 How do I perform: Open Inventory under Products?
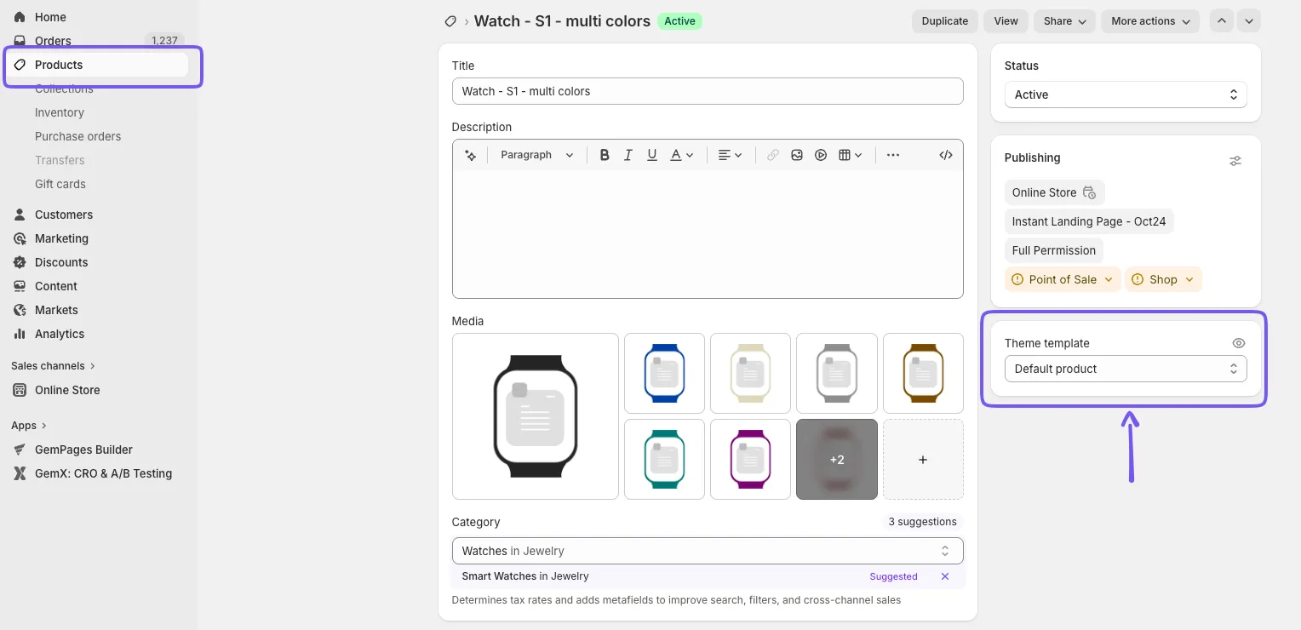pos(60,112)
